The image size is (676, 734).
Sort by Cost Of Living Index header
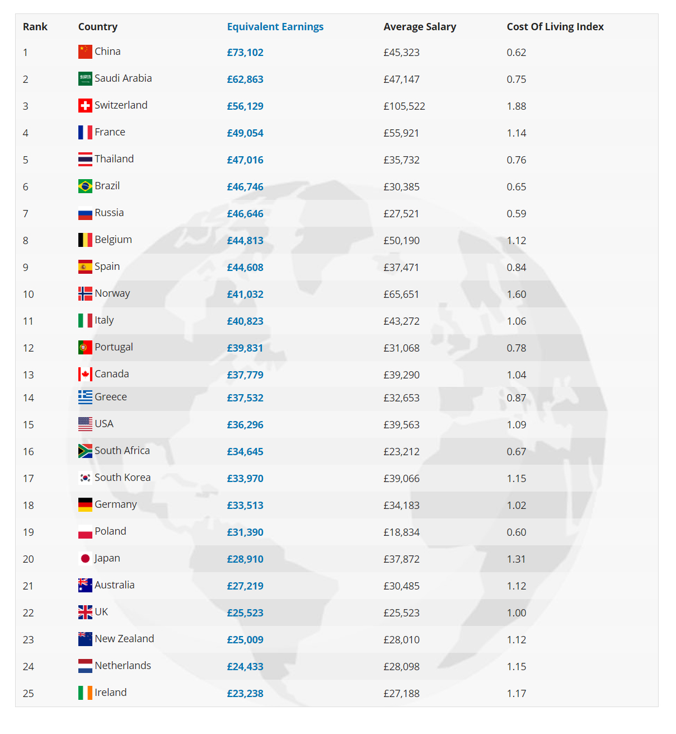pos(555,27)
